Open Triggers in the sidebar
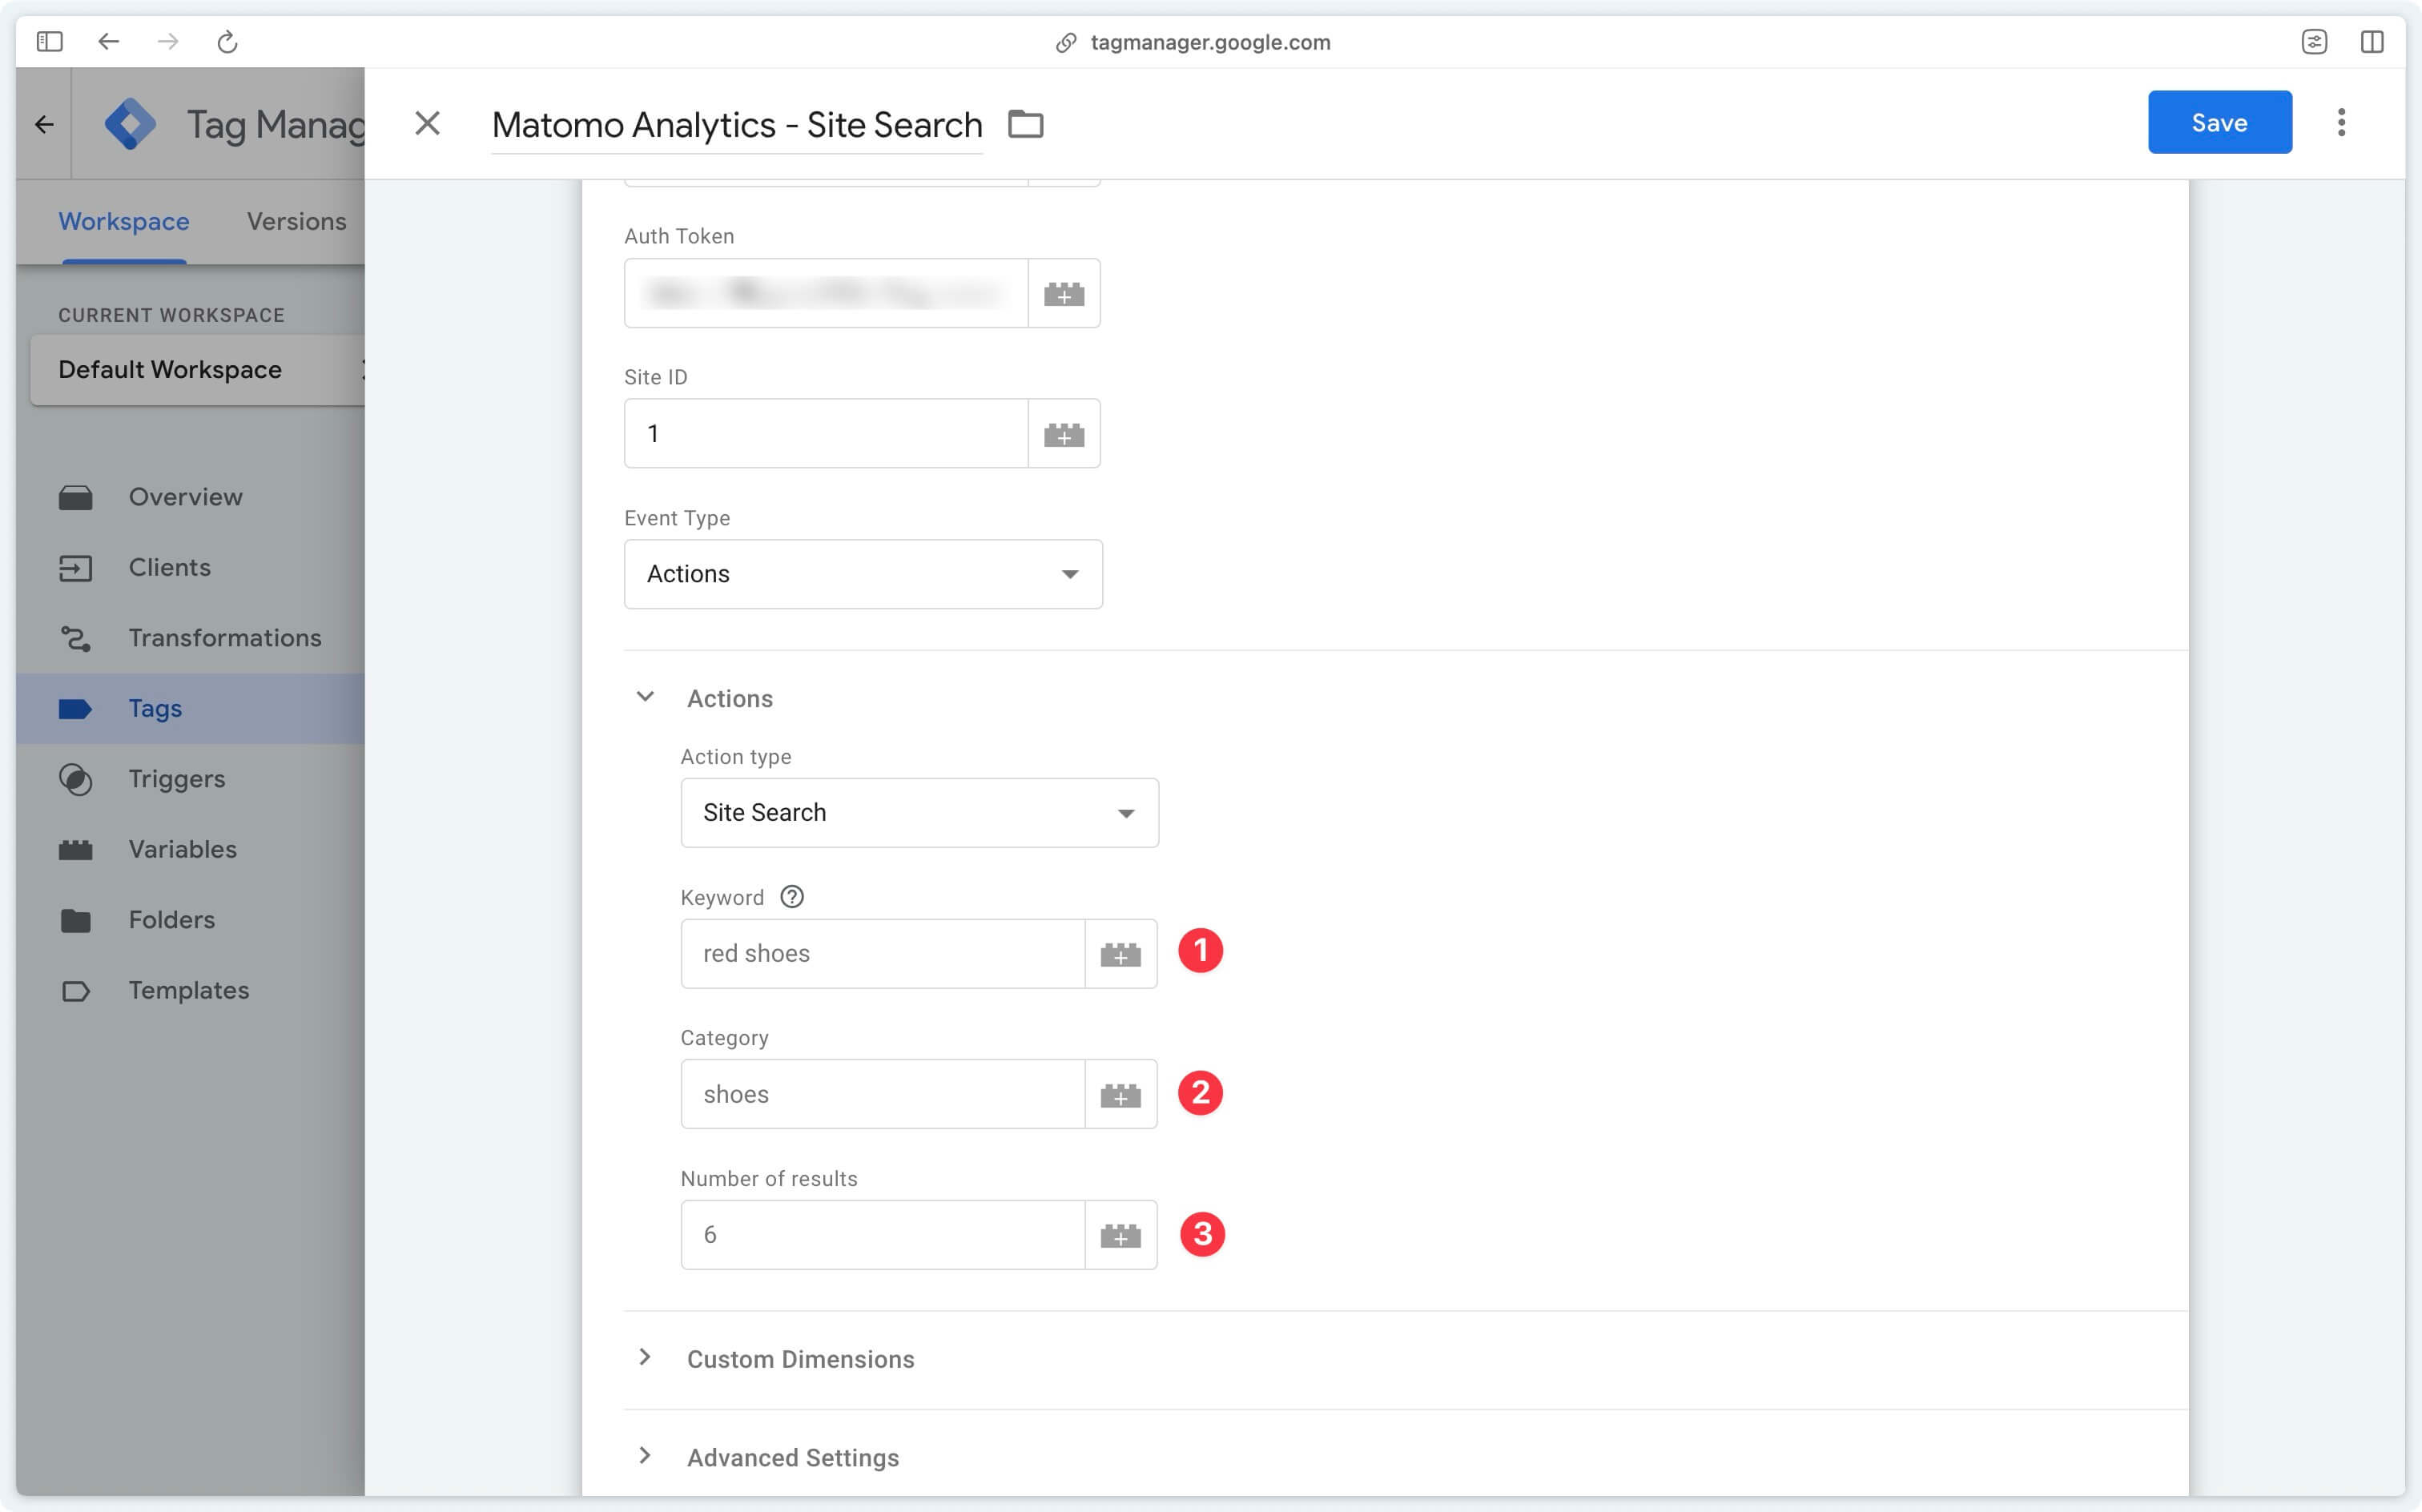 click(190, 779)
